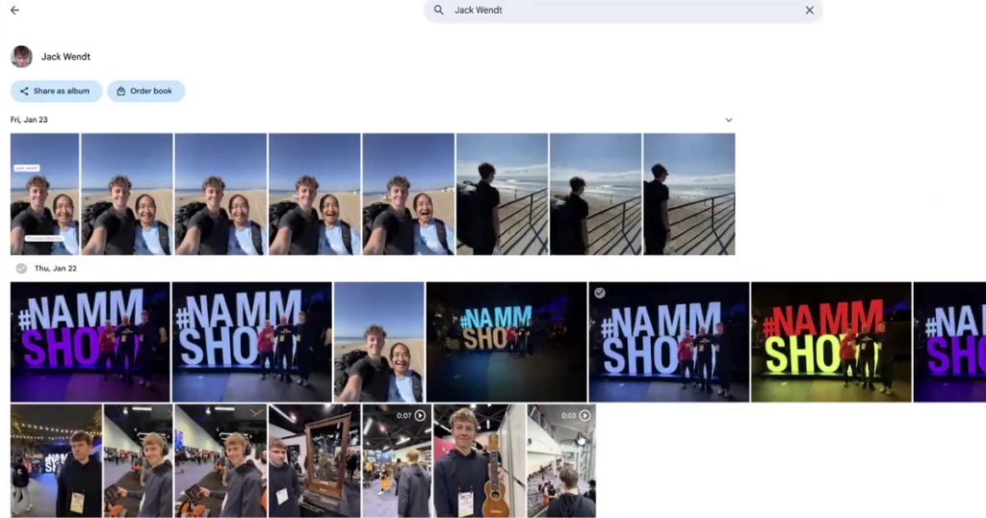The width and height of the screenshot is (986, 518).
Task: Clear the search with X icon
Action: click(809, 11)
